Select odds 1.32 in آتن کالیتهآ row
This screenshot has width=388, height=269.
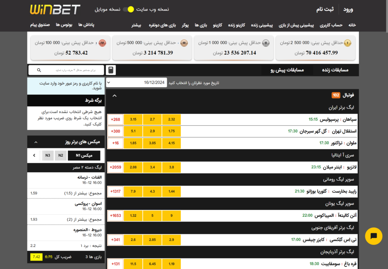[x=133, y=216]
